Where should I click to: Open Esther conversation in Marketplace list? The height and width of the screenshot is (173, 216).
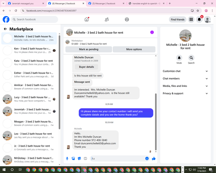(29, 75)
